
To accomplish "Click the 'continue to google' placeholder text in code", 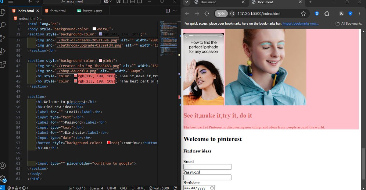I will (x=113, y=163).
